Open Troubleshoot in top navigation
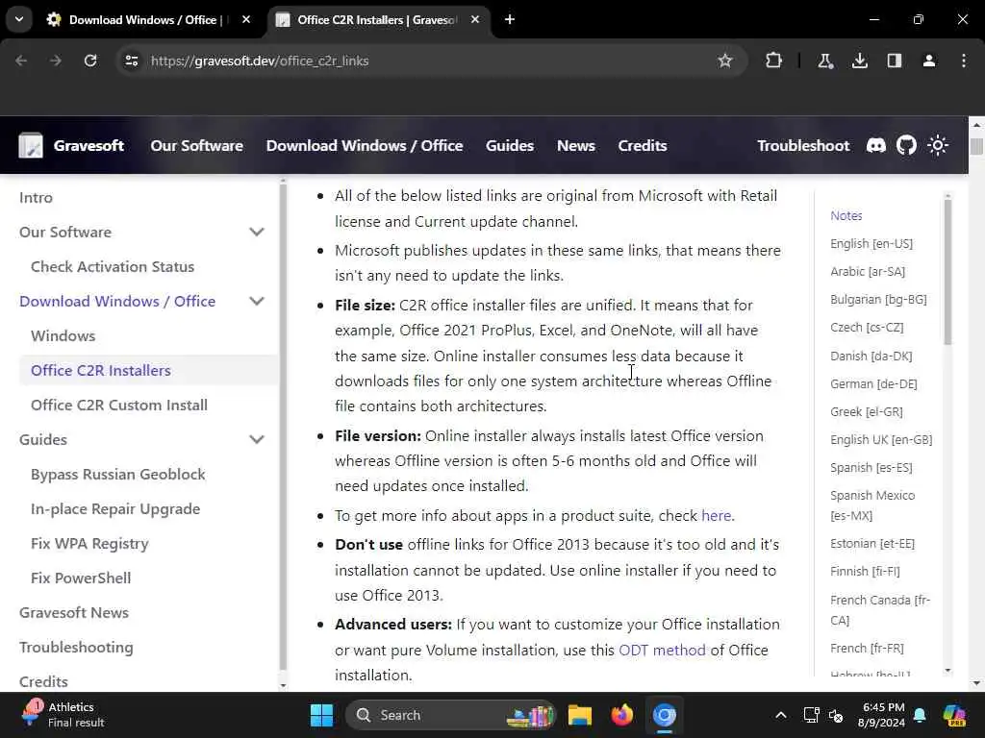This screenshot has height=738, width=985. coord(803,146)
